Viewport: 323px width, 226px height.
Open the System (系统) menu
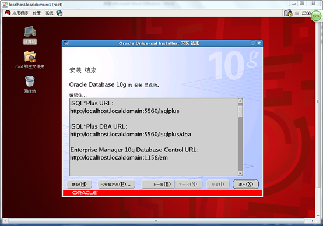click(49, 13)
